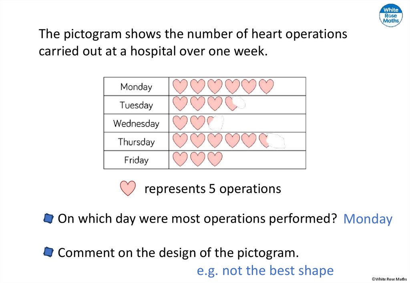
Task: Click the legend heart beside 'represents 5 operations'
Action: tap(128, 188)
